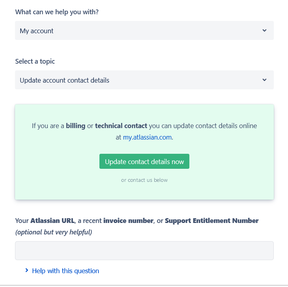Click the 'What can we help you with?' label

point(57,12)
